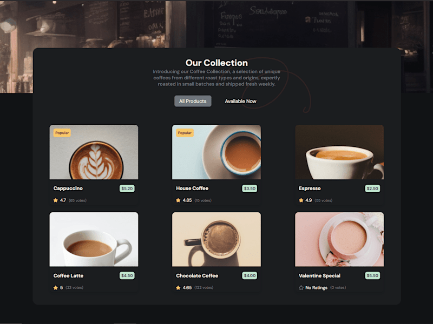Viewport: 433px width, 324px height.
Task: Click the House Coffee product title
Action: [x=192, y=188]
